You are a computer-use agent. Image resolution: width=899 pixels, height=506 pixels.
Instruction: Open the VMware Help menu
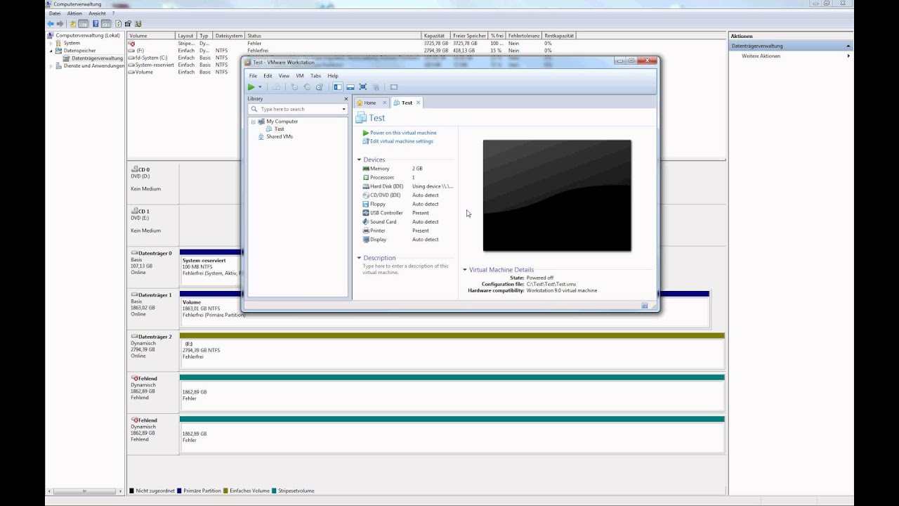point(333,76)
